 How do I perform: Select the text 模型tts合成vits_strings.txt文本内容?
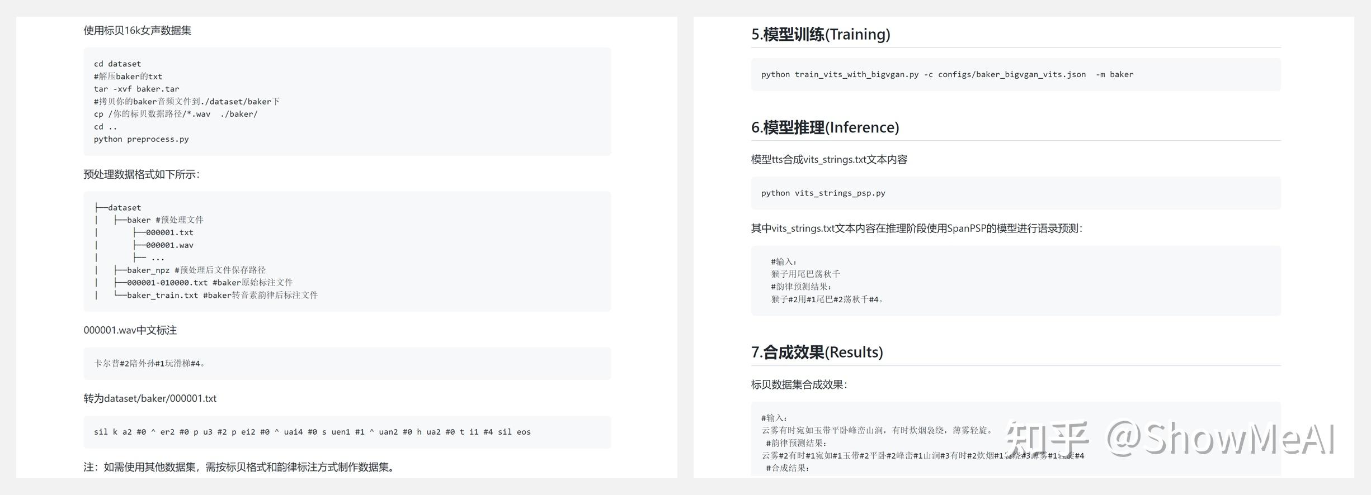click(x=829, y=160)
